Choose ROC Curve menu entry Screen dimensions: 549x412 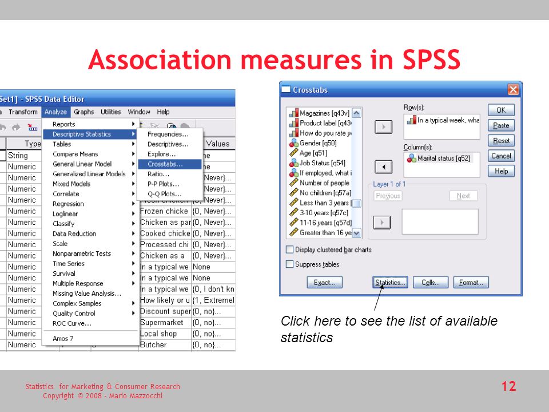(x=91, y=323)
